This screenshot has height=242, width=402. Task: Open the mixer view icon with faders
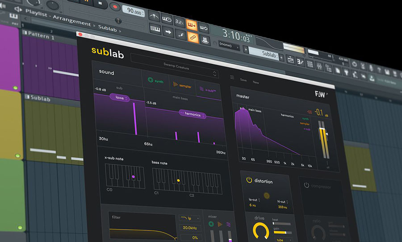319,66
